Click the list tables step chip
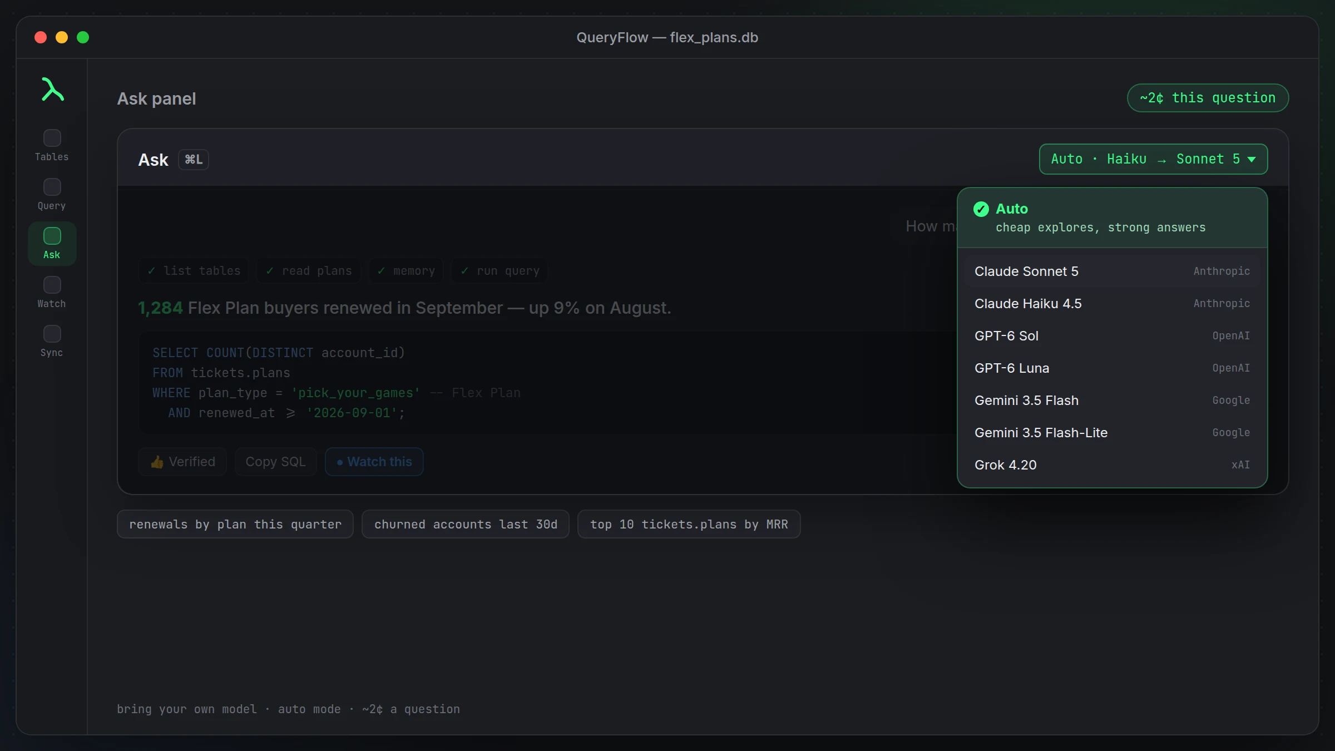Viewport: 1335px width, 751px height. click(194, 271)
